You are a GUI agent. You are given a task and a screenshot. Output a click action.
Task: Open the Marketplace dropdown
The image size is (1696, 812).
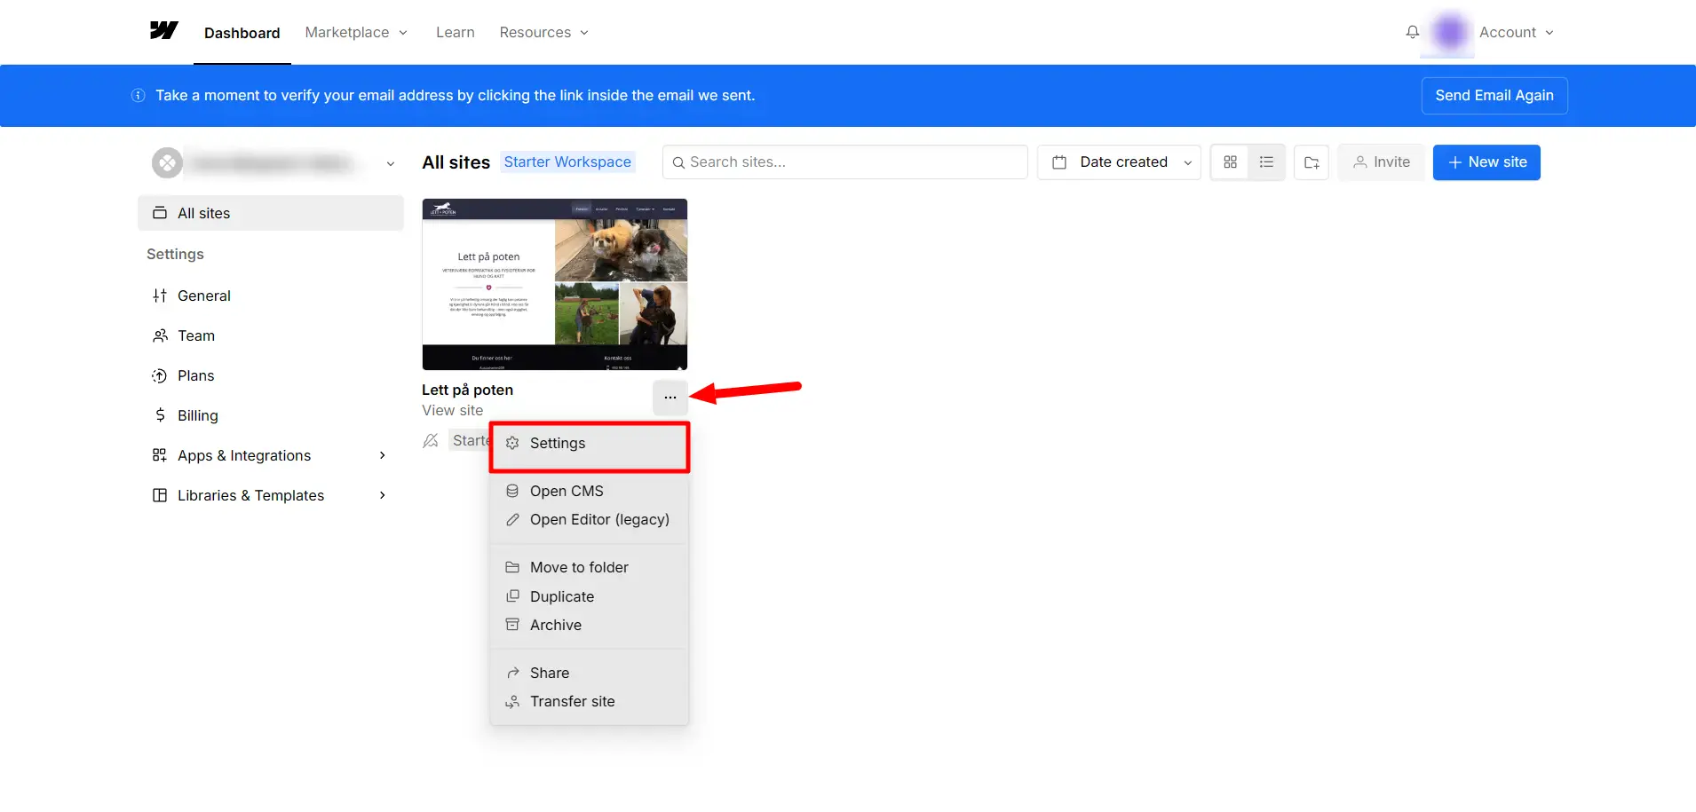(356, 32)
